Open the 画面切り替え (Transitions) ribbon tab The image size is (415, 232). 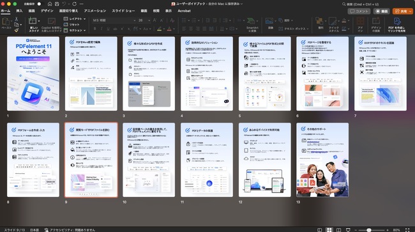tap(68, 11)
